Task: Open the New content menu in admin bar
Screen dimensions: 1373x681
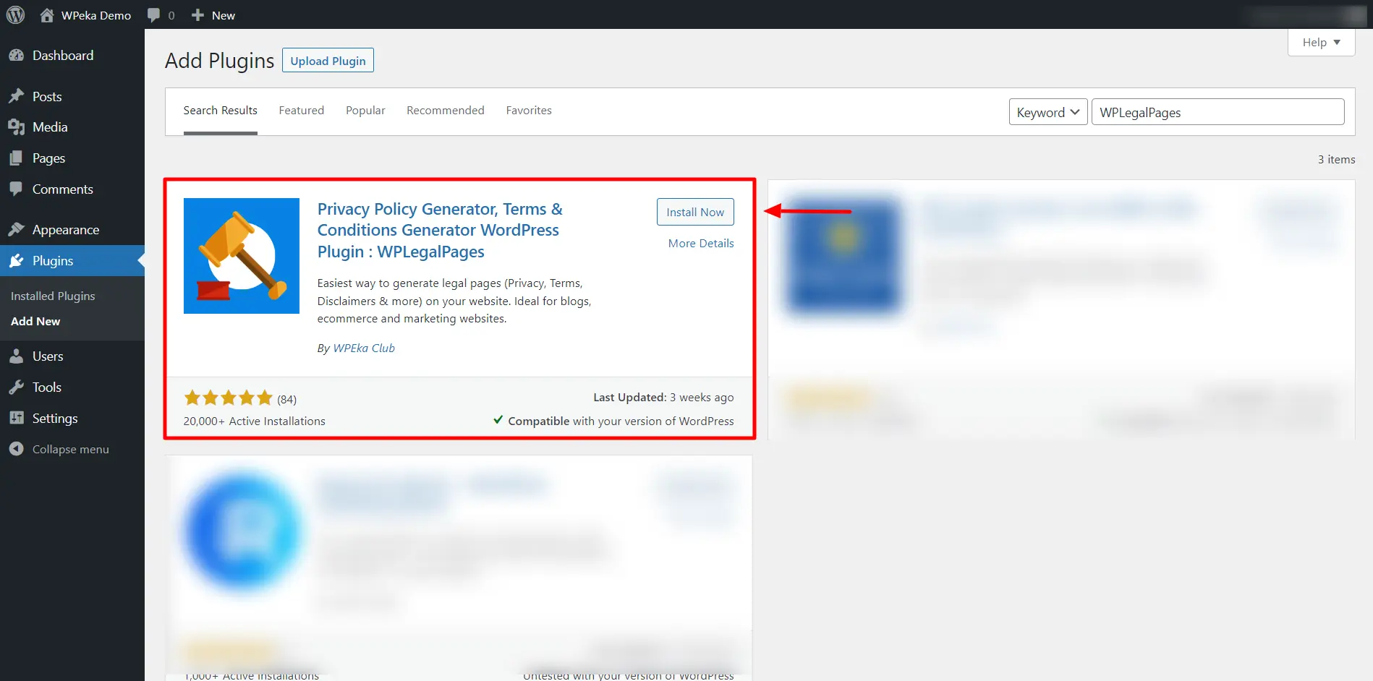Action: tap(212, 14)
